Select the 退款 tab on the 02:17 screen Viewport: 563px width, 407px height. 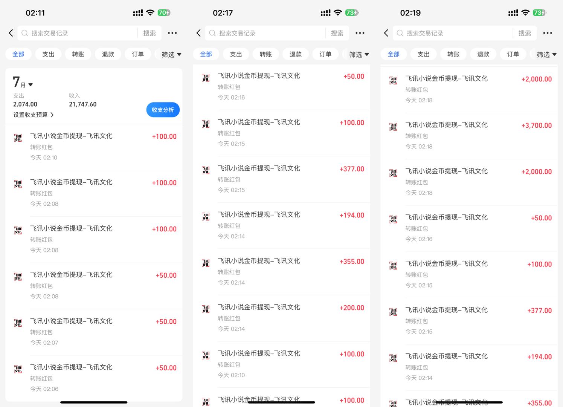296,54
